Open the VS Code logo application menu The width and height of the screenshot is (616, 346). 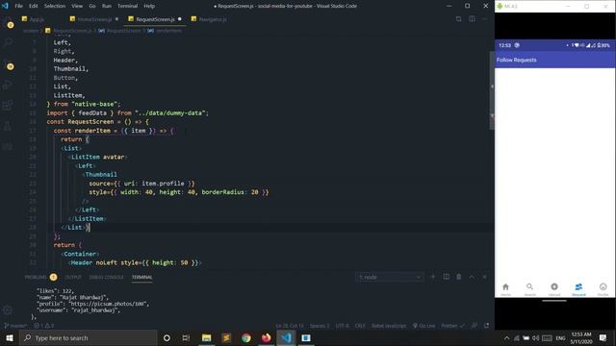(5, 6)
